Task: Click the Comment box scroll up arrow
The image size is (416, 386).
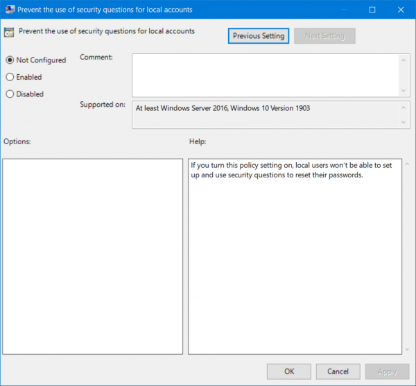Action: pos(404,60)
